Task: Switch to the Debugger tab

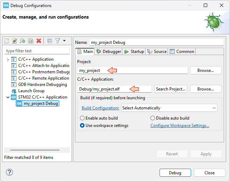Action: click(x=108, y=52)
